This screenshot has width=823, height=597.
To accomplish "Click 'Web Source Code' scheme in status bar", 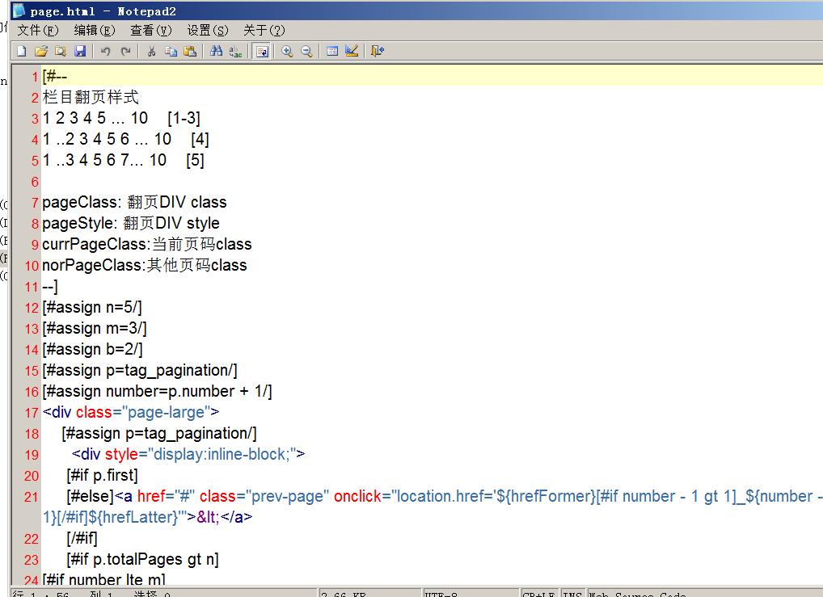I will pyautogui.click(x=637, y=594).
